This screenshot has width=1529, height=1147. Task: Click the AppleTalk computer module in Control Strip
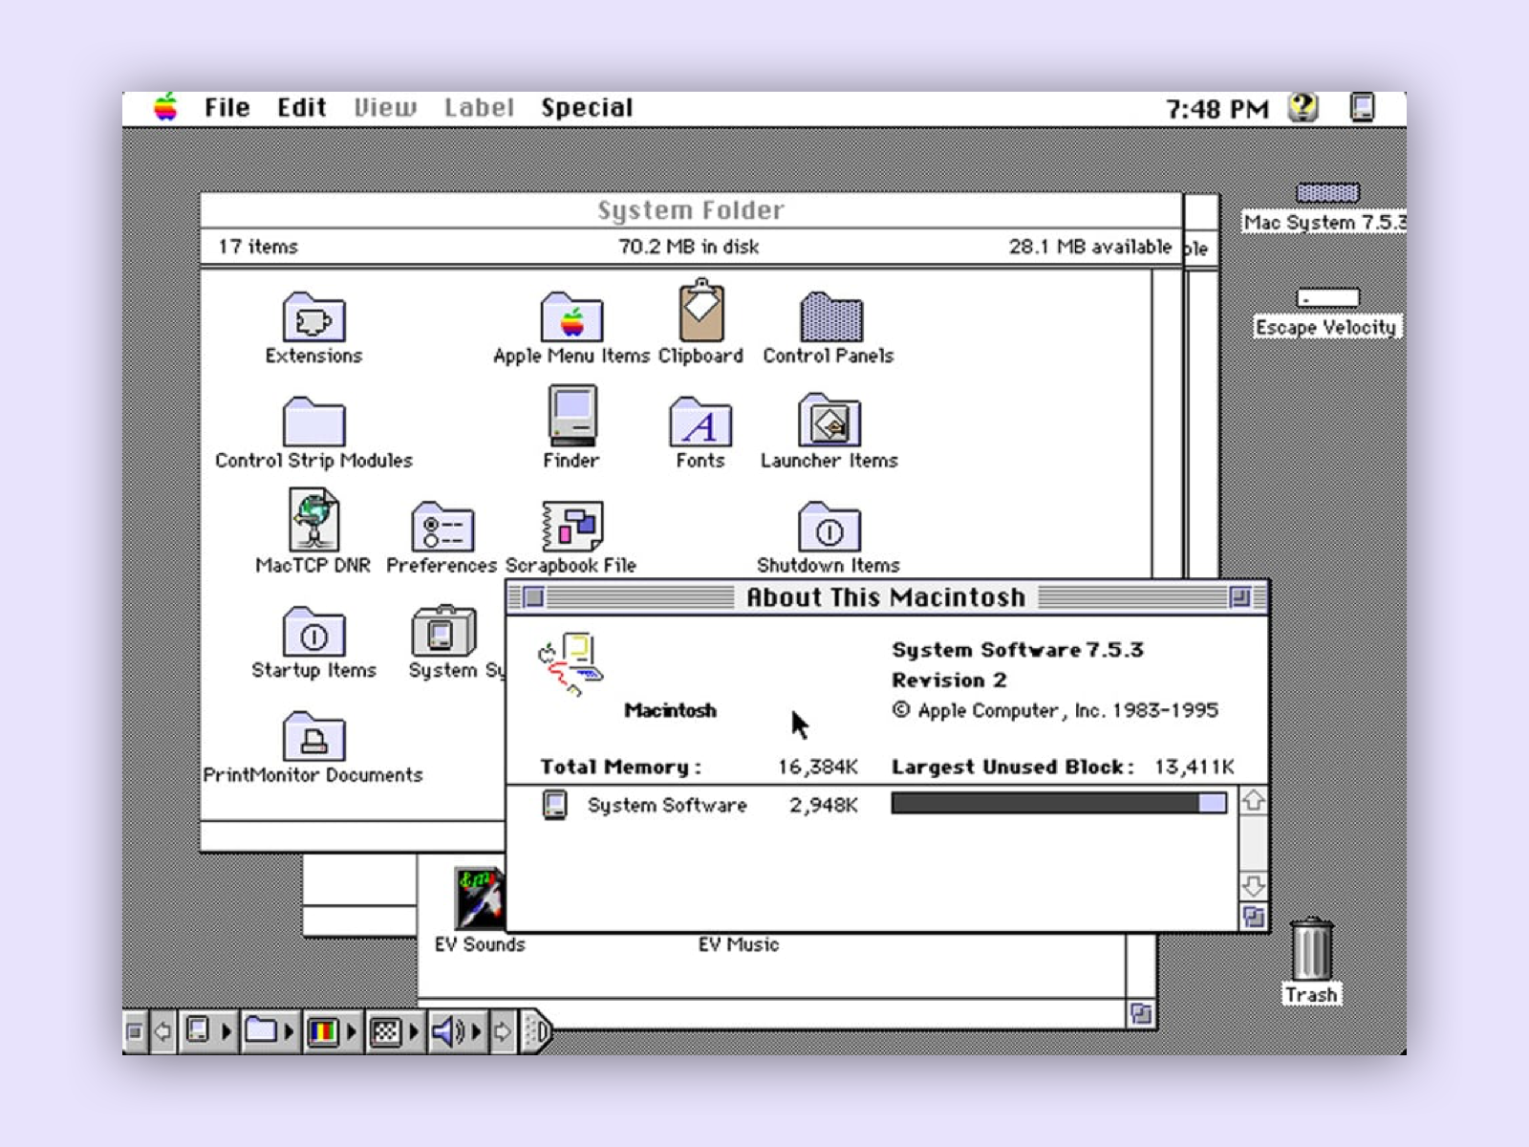click(x=198, y=1030)
